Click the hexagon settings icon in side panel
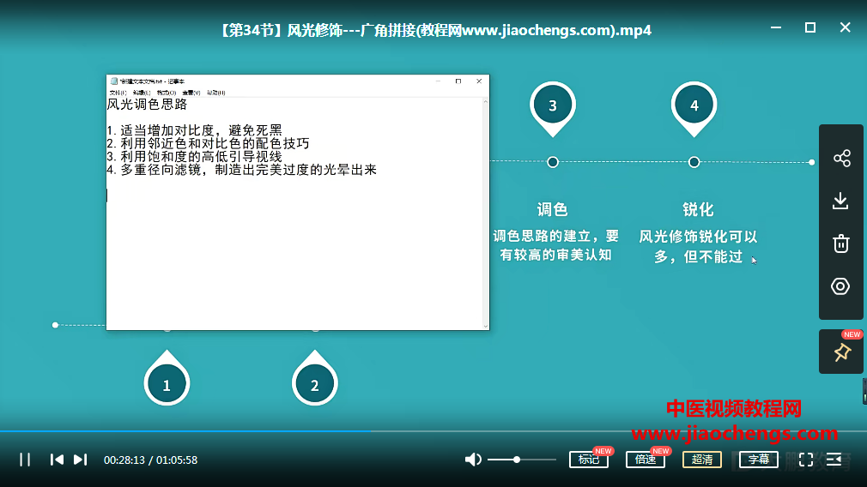The image size is (867, 487). click(x=840, y=286)
